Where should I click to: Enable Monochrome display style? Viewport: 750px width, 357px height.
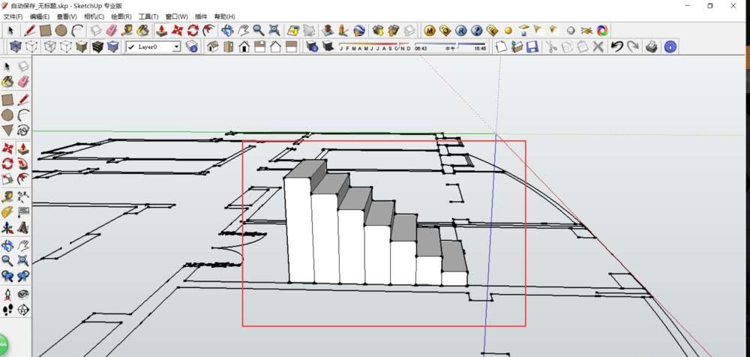(113, 46)
